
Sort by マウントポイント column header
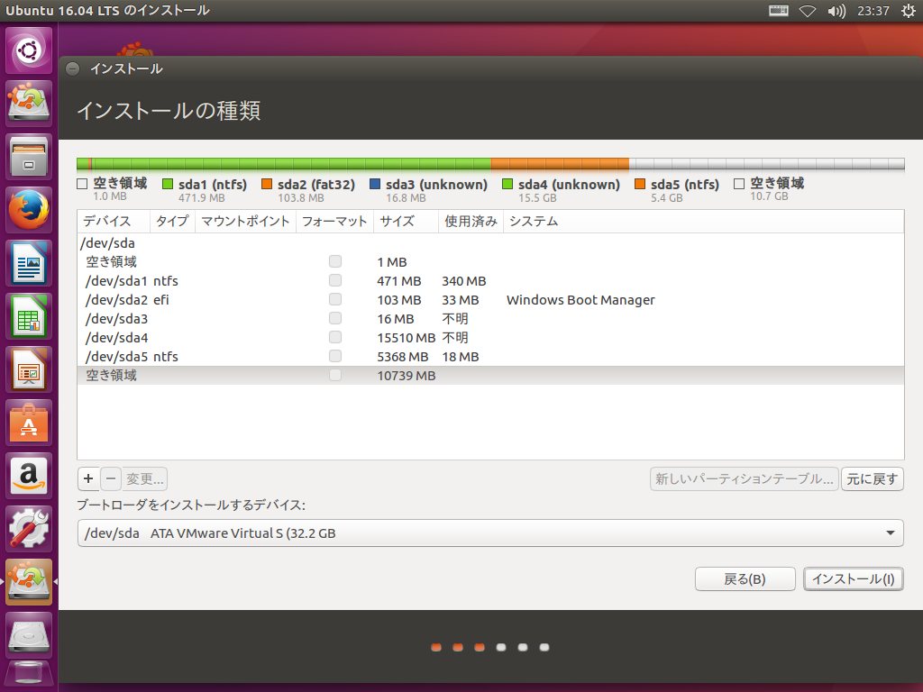245,222
